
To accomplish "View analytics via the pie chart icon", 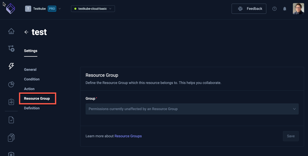I will (x=11, y=84).
